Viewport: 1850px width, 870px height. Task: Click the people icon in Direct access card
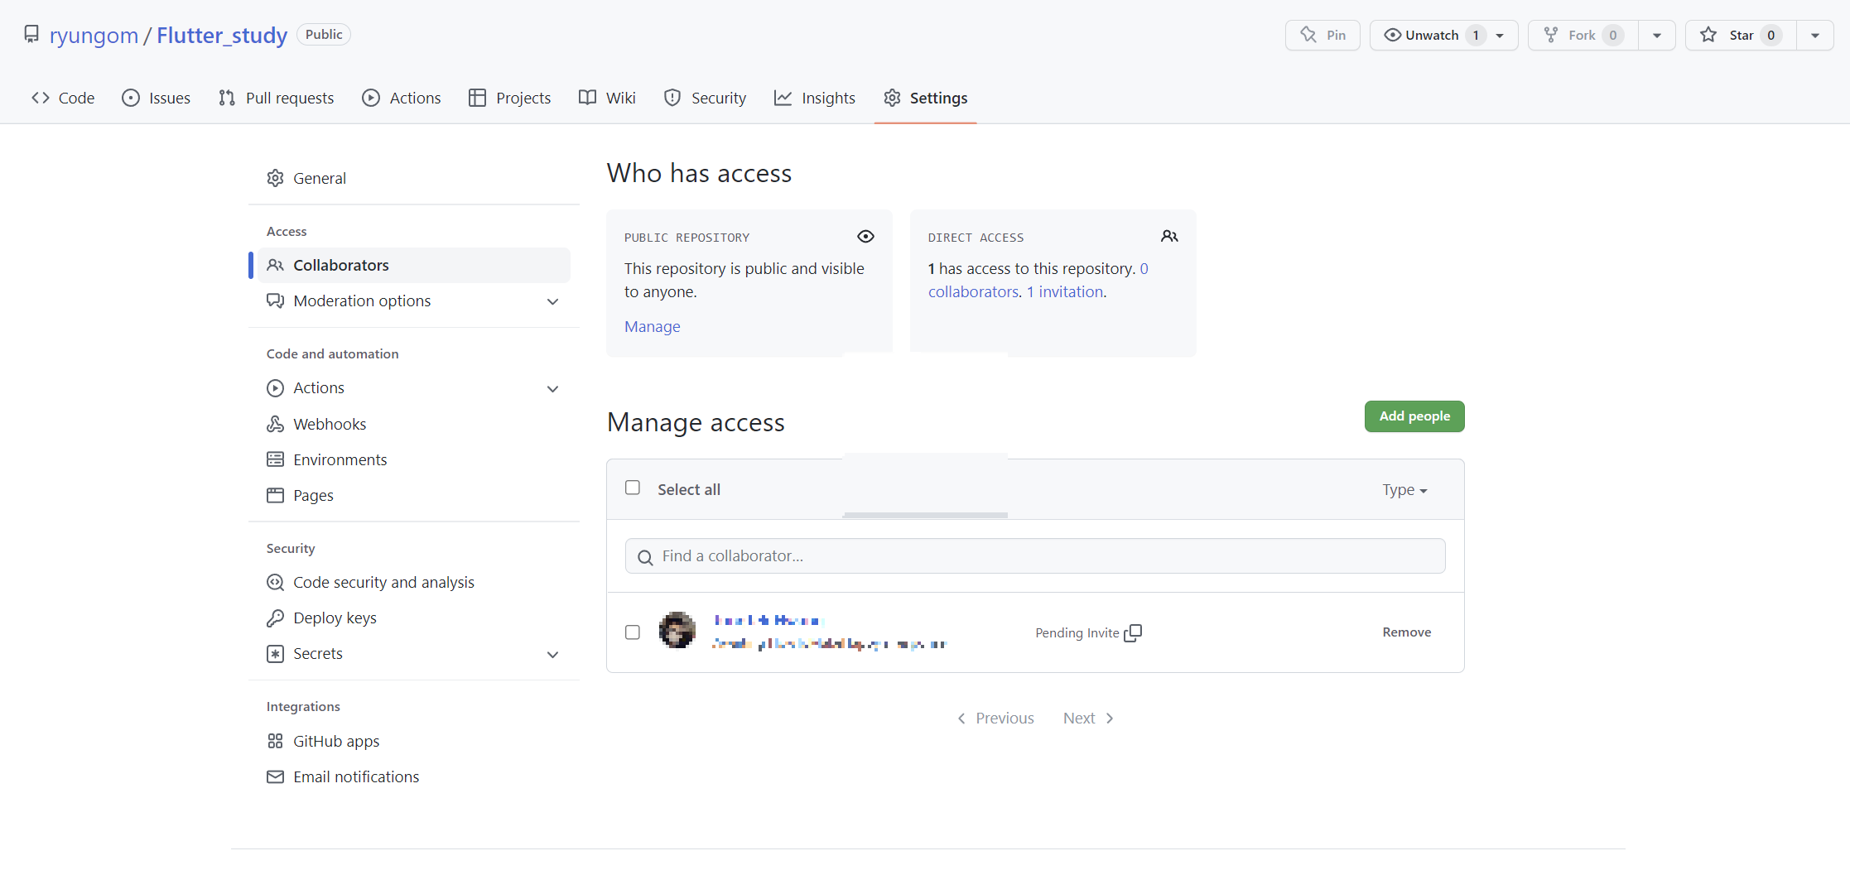[x=1169, y=237]
